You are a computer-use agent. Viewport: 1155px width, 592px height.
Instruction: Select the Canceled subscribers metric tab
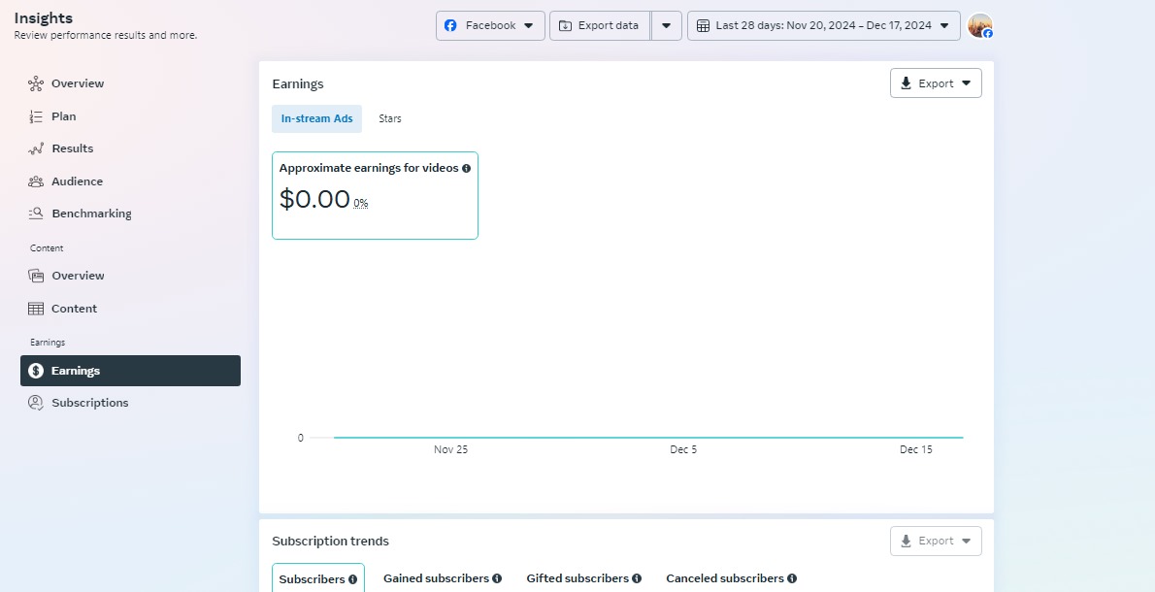(730, 578)
